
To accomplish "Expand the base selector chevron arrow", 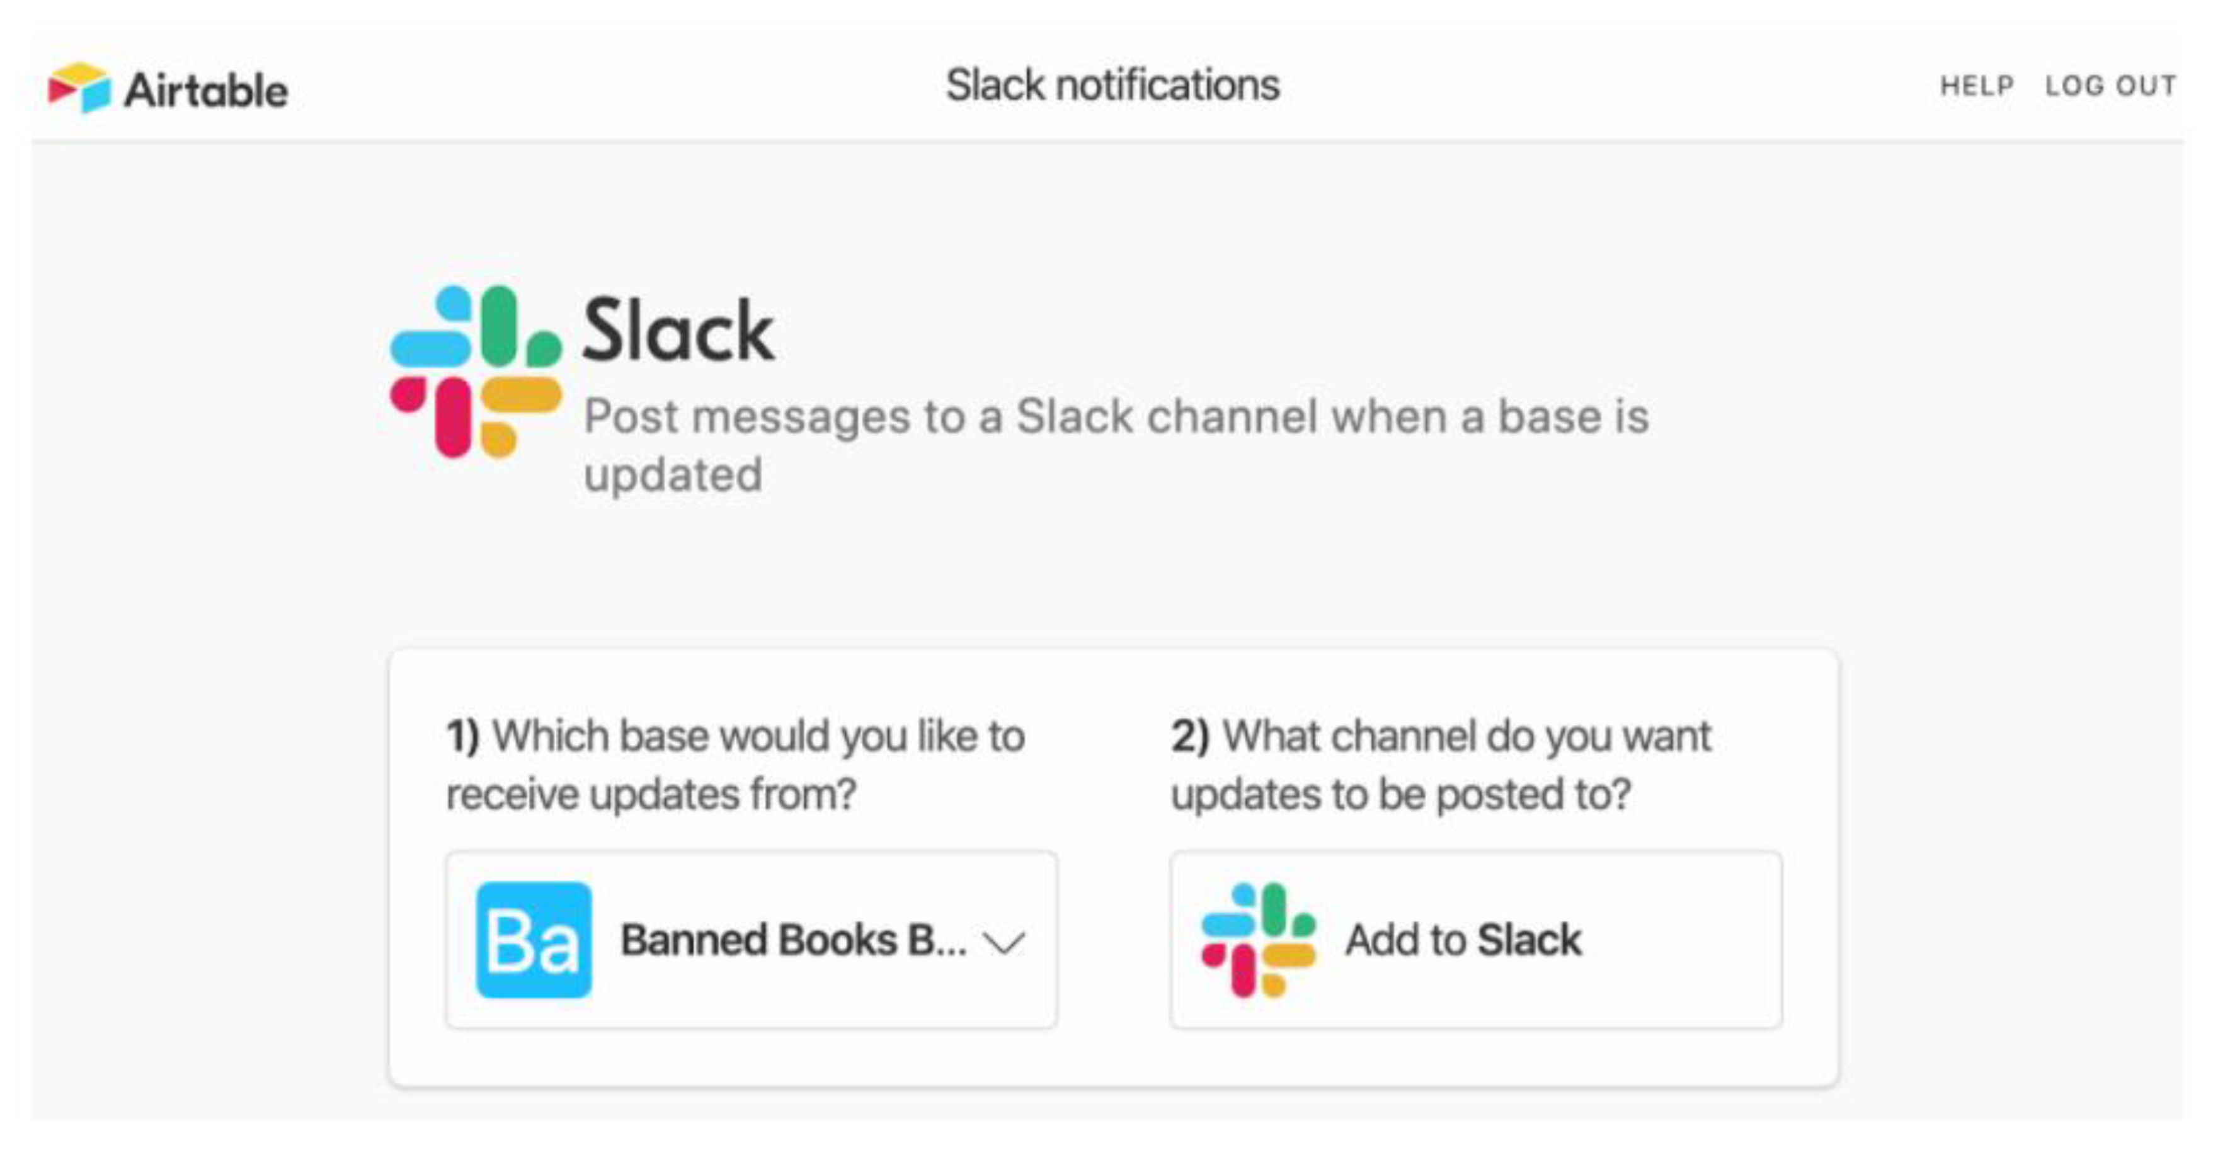I will tap(1004, 942).
